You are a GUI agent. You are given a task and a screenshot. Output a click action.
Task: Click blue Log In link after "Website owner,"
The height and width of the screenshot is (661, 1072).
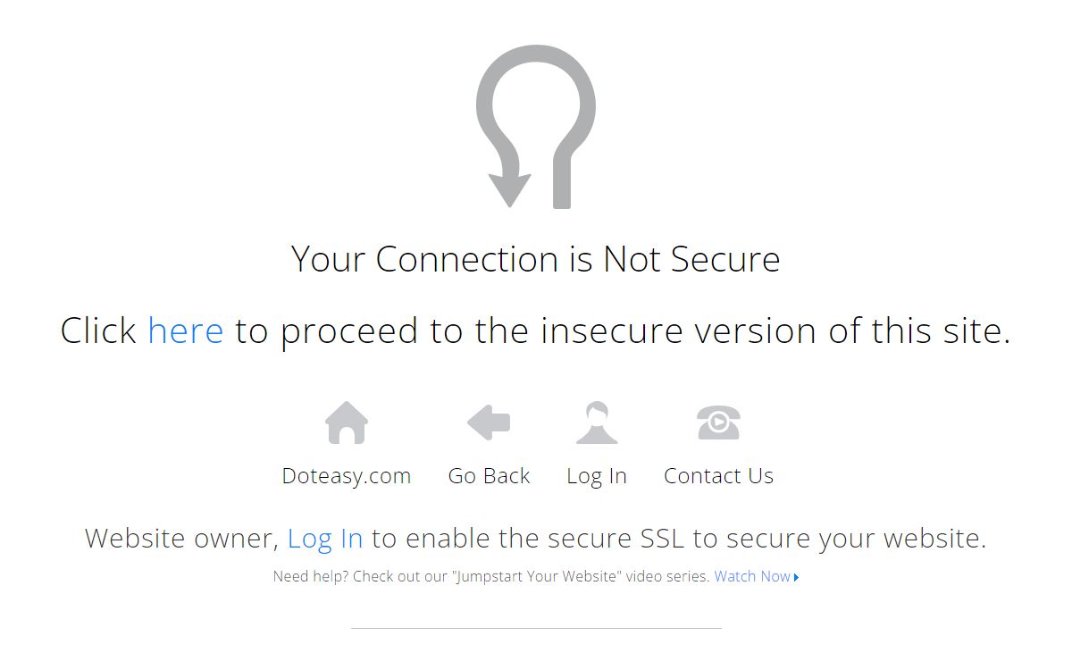tap(325, 539)
